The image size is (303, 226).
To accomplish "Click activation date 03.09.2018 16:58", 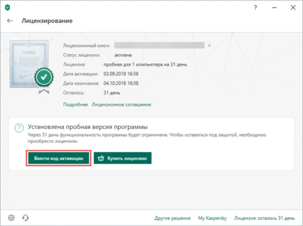I will point(121,74).
